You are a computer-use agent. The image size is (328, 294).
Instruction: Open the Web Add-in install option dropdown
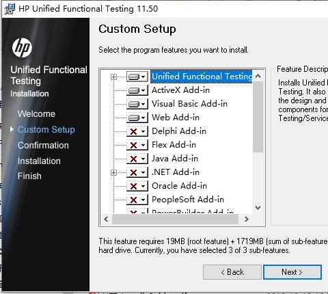point(137,118)
